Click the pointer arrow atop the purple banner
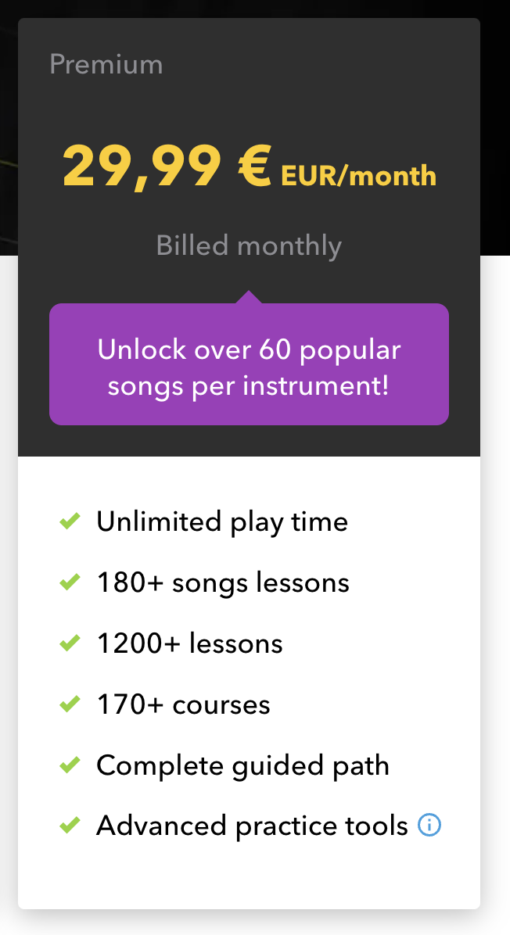The image size is (510, 935). (x=249, y=297)
